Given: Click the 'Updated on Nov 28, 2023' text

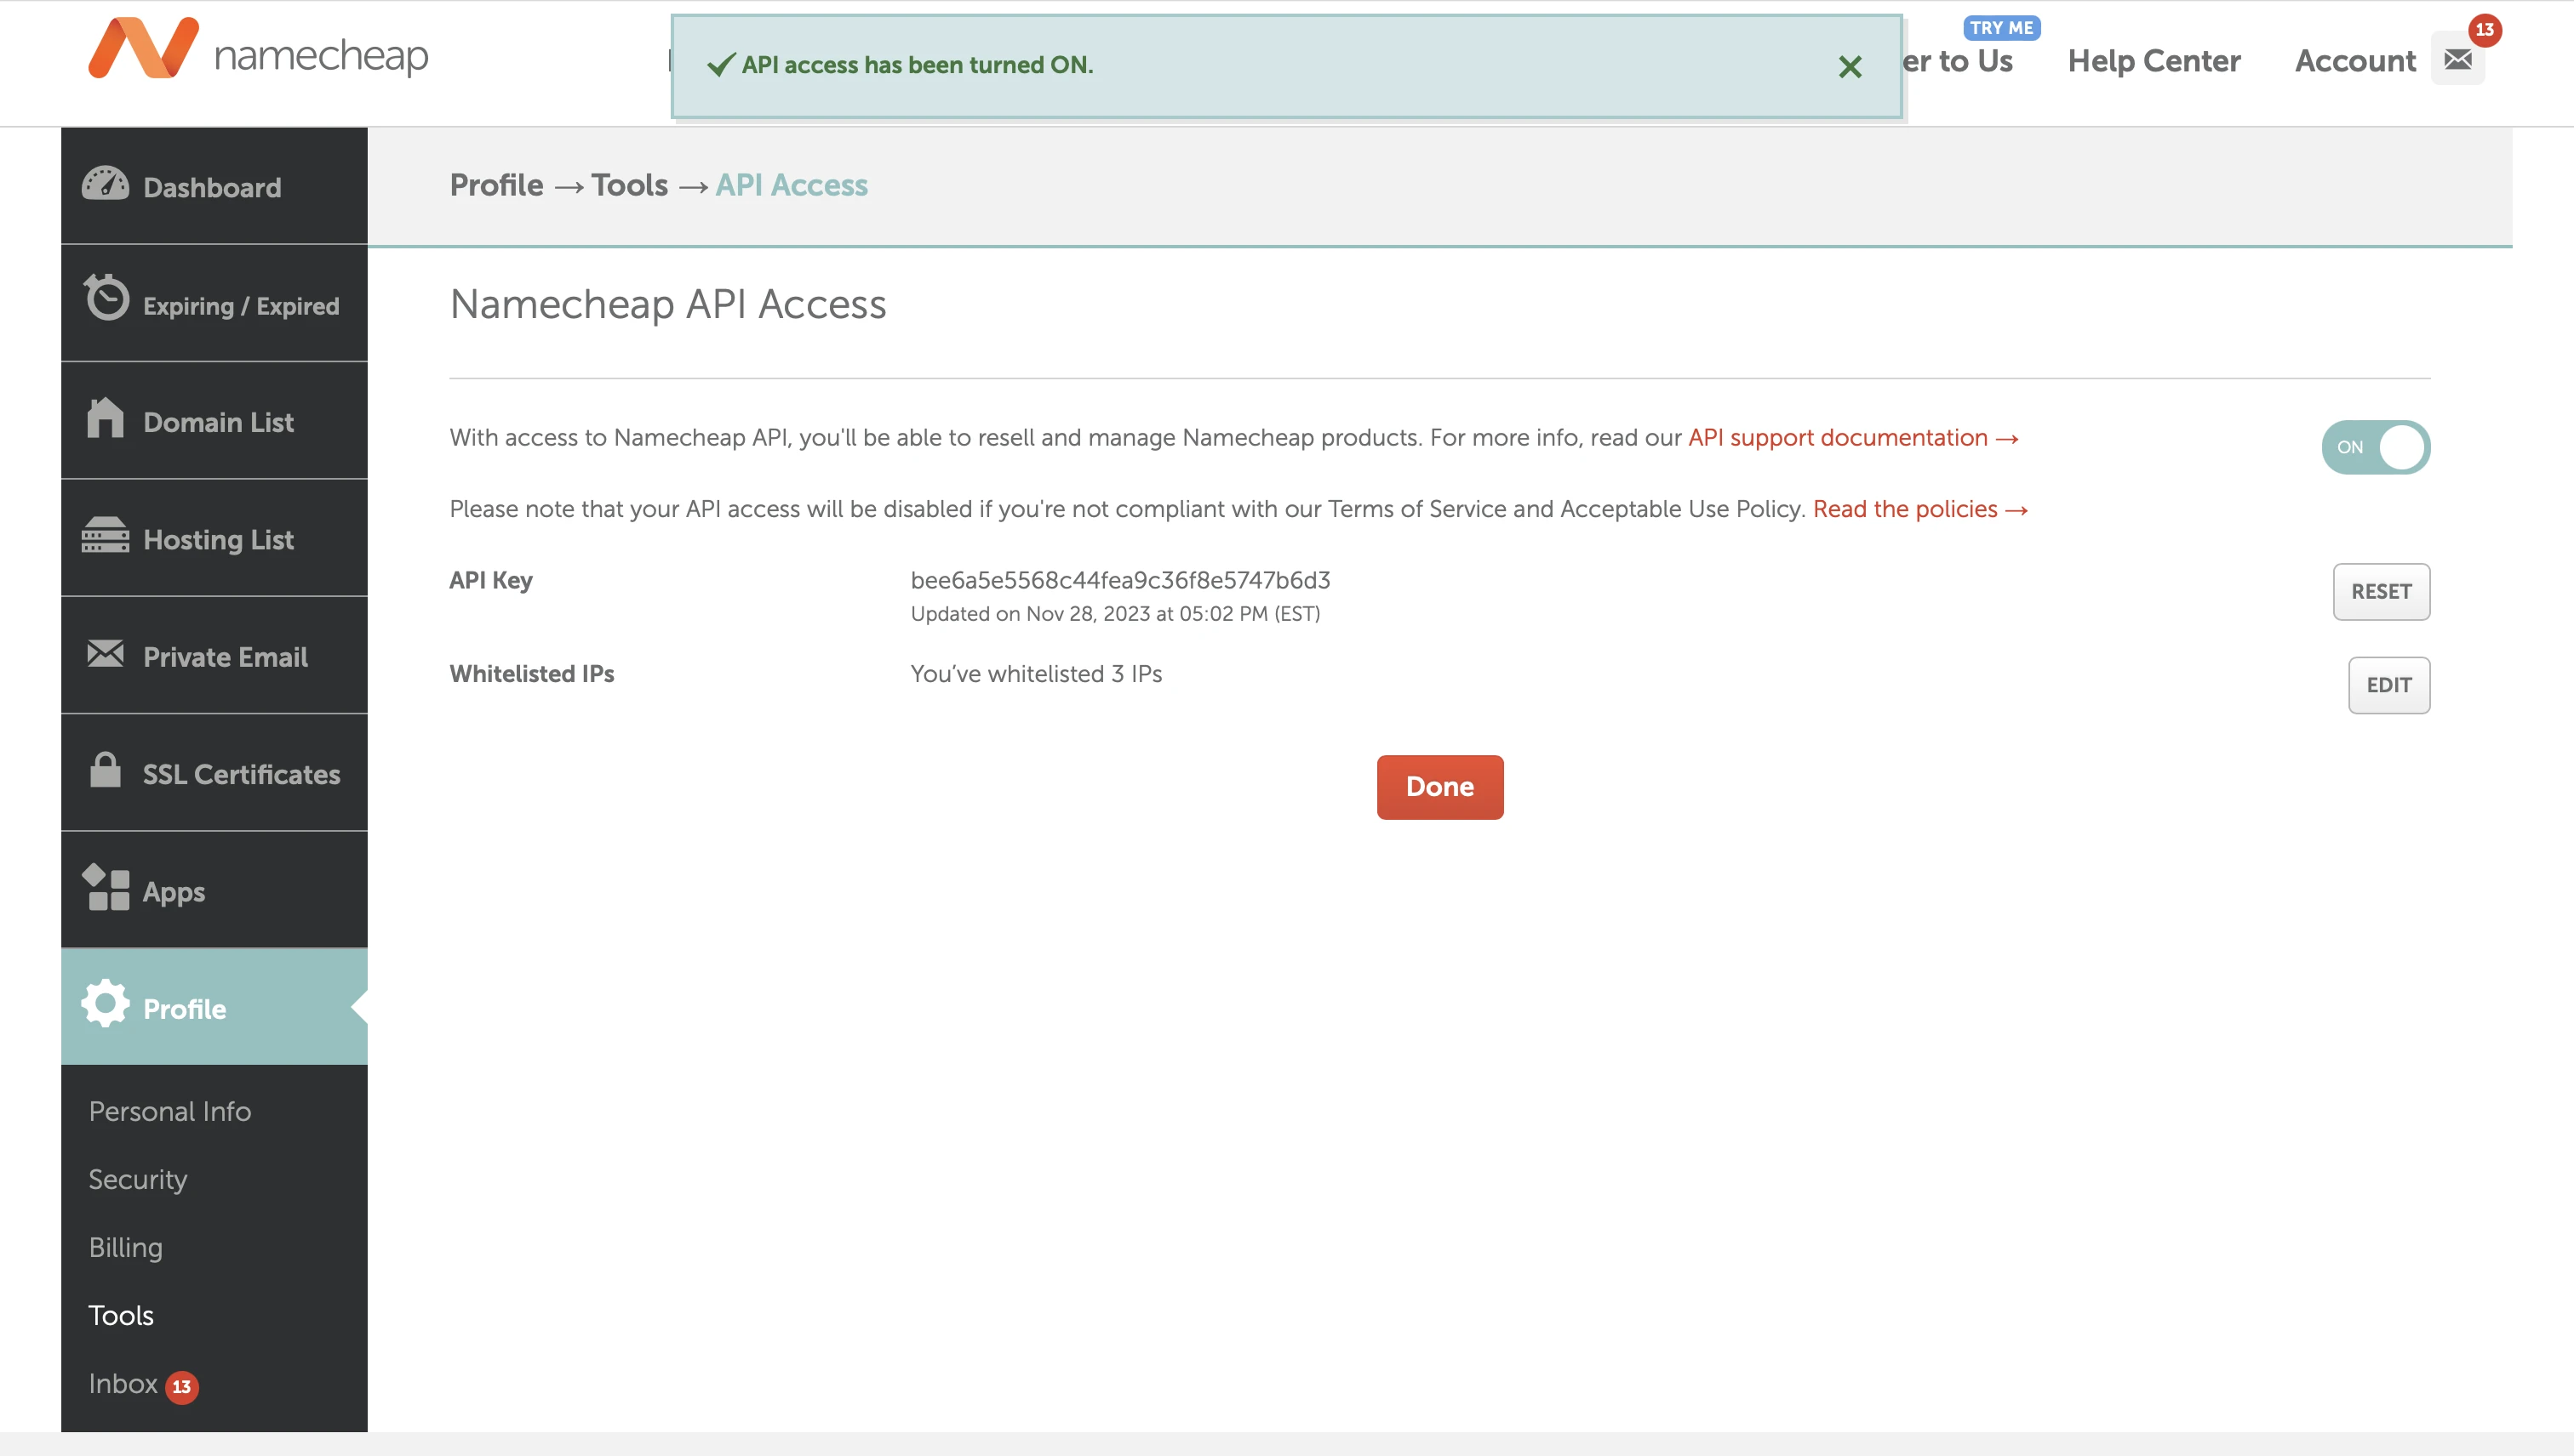Looking at the screenshot, I should pos(1115,614).
